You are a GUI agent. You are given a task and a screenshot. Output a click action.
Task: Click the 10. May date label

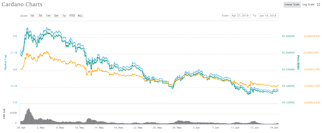click(79, 128)
